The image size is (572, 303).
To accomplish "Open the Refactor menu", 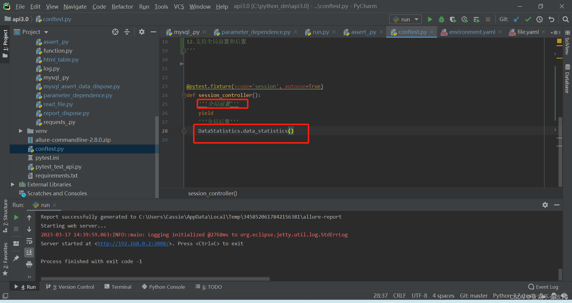I will coord(122,7).
